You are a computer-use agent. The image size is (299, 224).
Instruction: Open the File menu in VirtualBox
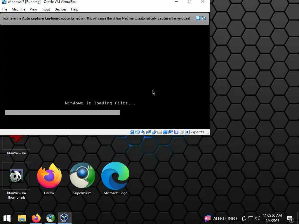coord(4,9)
